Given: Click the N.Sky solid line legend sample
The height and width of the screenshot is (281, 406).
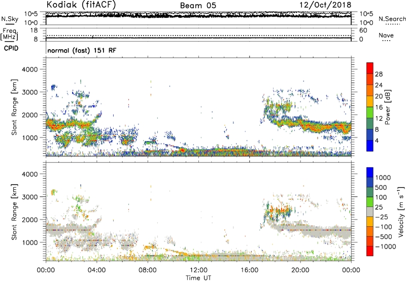Looking at the screenshot, I should point(10,24).
